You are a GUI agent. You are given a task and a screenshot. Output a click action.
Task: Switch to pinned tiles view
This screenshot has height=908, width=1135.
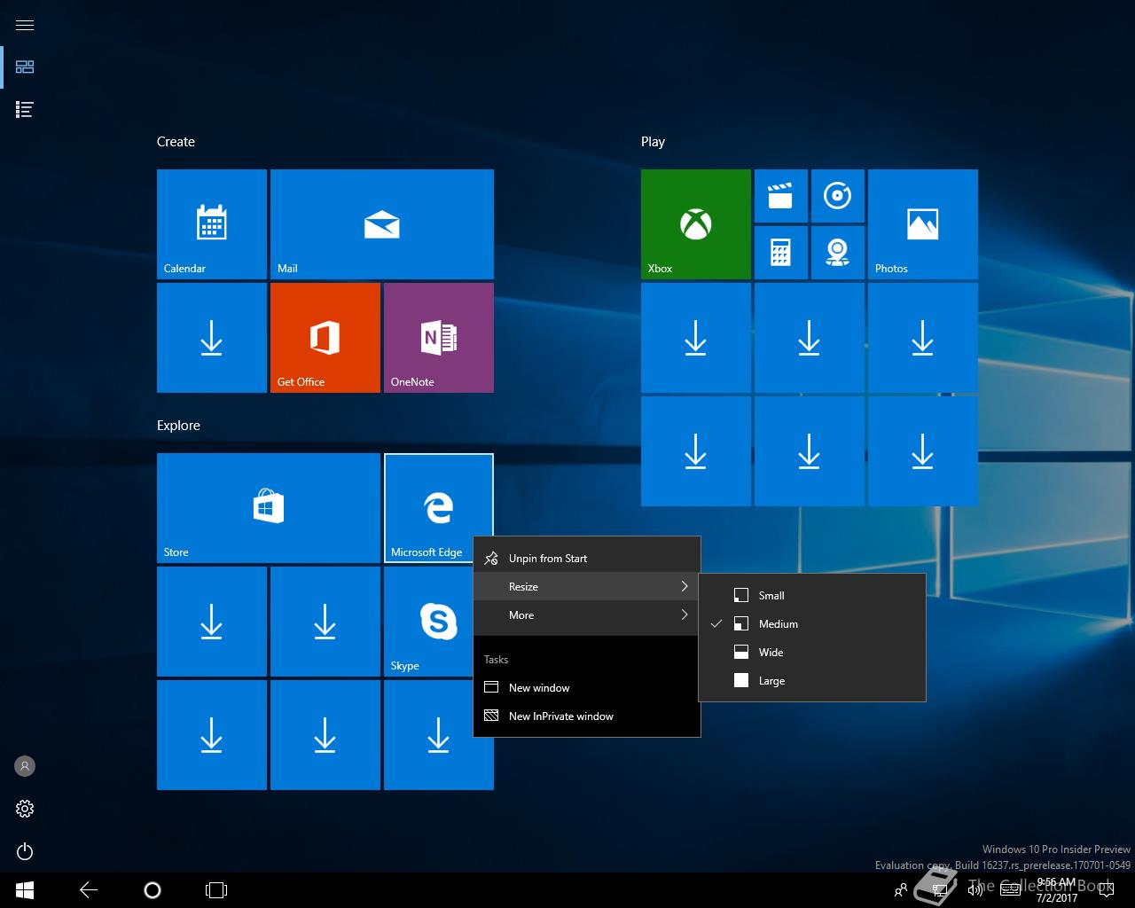[x=25, y=67]
